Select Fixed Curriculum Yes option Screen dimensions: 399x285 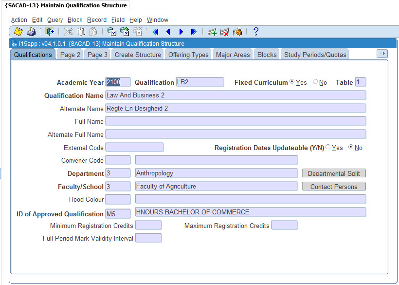292,82
